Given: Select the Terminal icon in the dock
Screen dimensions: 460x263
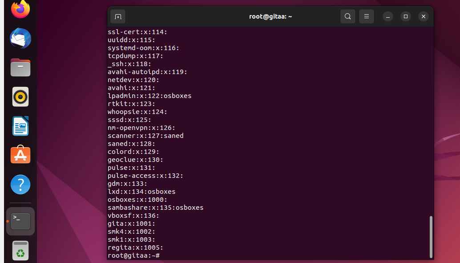Looking at the screenshot, I should (20, 221).
